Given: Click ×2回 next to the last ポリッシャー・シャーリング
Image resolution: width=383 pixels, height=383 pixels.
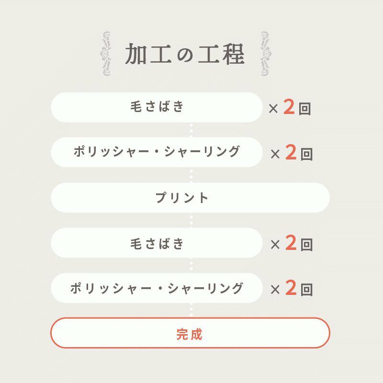Looking at the screenshot, I should [292, 289].
